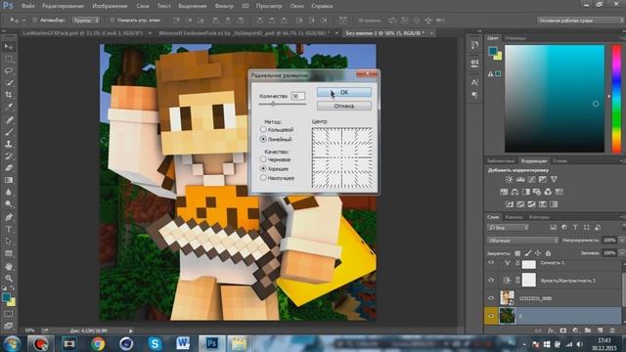Add Curves adjustment from Adjustments panel
626x352 pixels.
click(531, 180)
